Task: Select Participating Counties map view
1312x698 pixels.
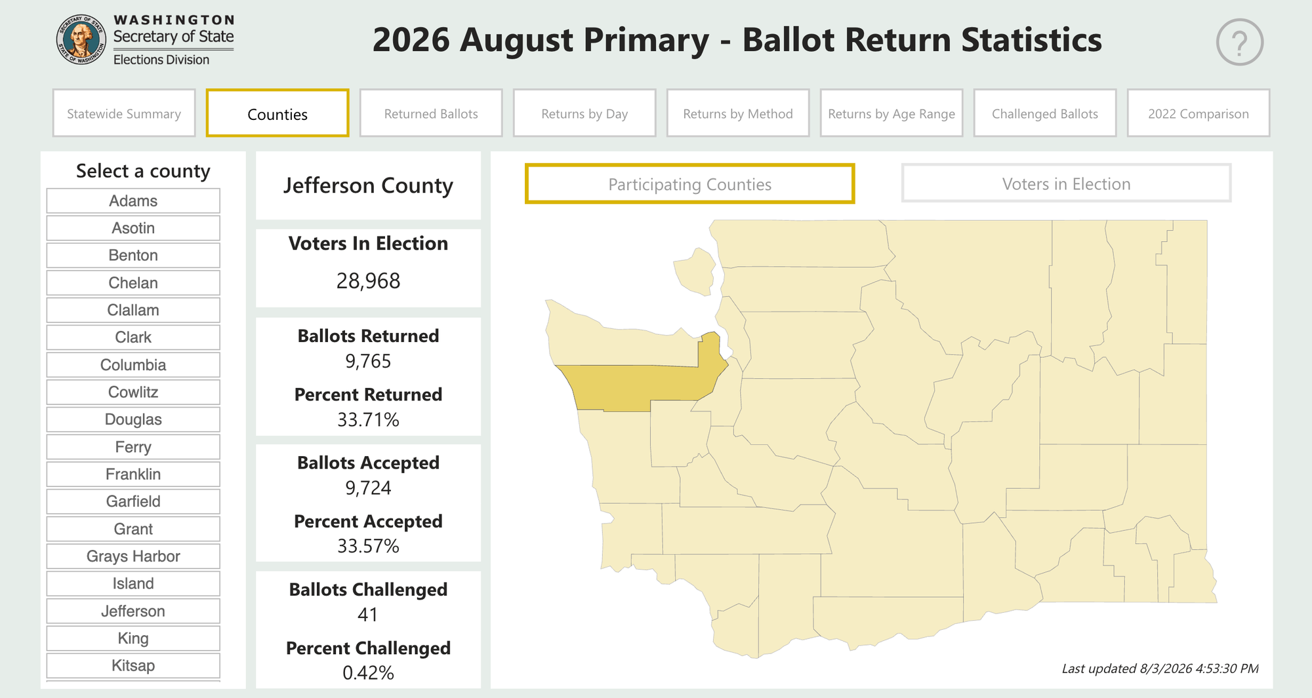Action: tap(689, 184)
